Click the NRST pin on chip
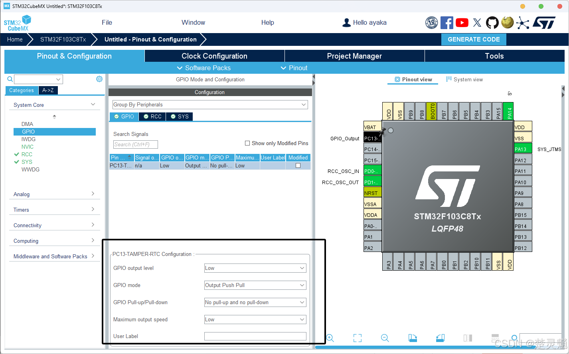This screenshot has width=569, height=354. click(x=372, y=193)
